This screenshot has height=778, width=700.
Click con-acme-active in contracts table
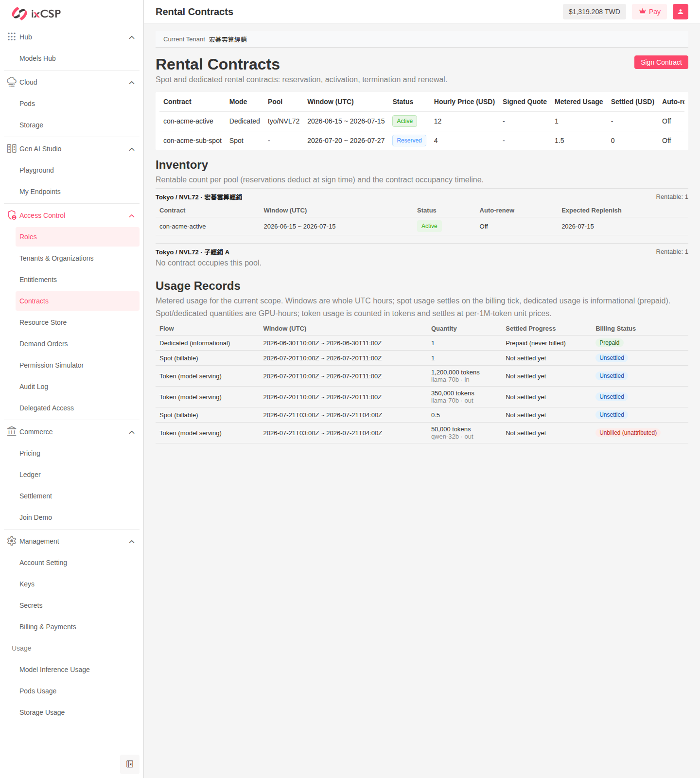188,121
